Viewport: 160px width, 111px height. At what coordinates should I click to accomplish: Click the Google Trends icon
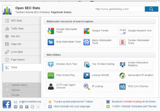tap(87, 31)
